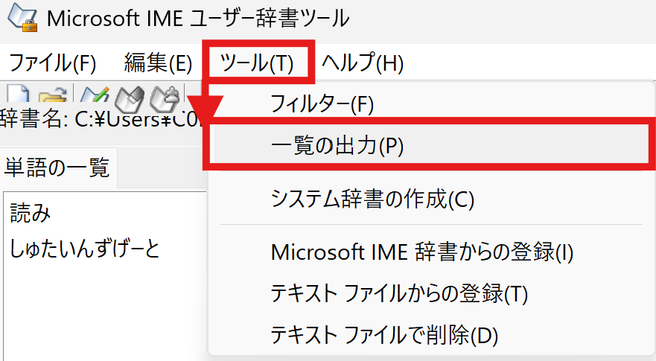Select システム辞書の作成(C) option

[x=372, y=199]
